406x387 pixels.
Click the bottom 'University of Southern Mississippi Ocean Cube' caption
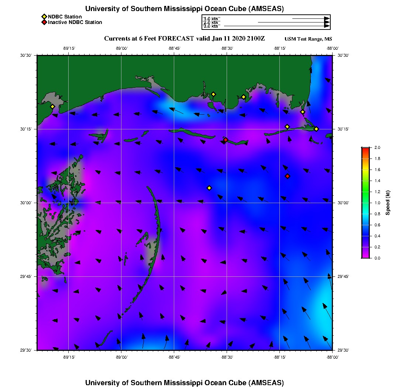coord(185,383)
